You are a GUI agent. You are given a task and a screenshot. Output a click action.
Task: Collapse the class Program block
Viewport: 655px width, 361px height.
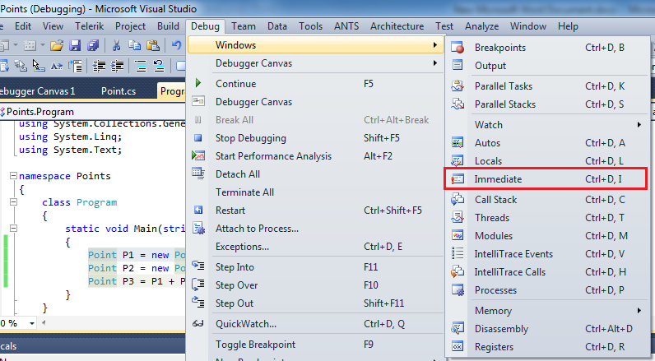coord(13,202)
